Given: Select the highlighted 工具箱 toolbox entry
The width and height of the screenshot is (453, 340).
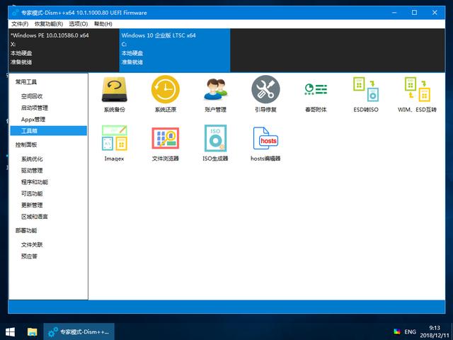Looking at the screenshot, I should point(49,130).
